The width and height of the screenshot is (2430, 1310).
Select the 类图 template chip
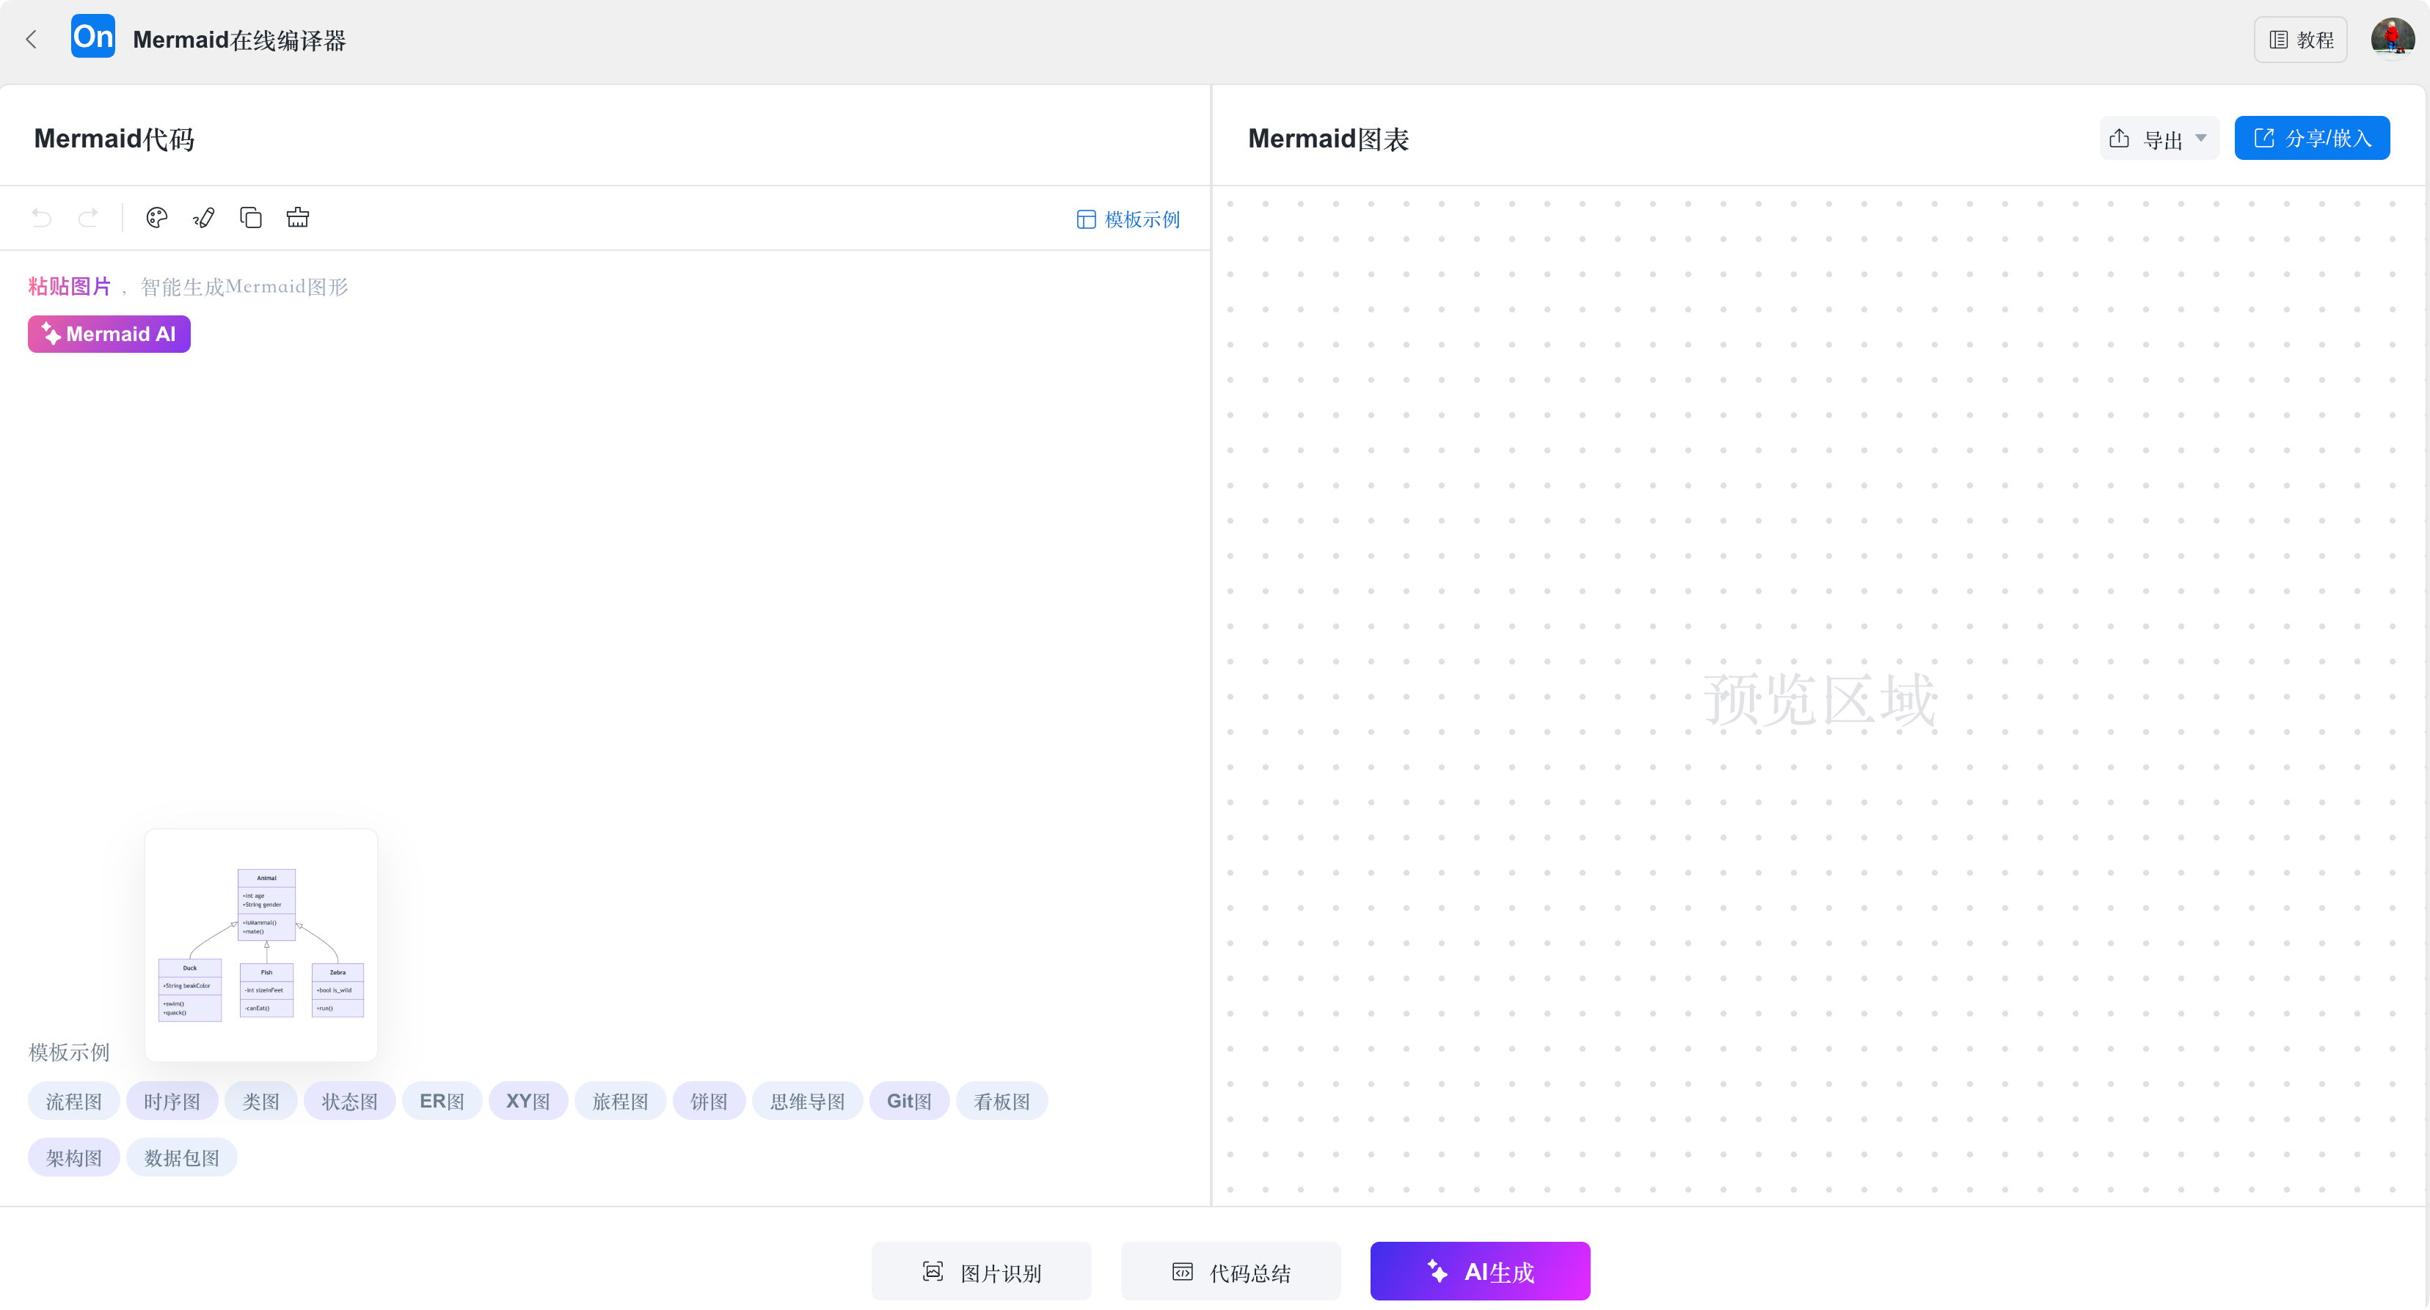[x=260, y=1101]
